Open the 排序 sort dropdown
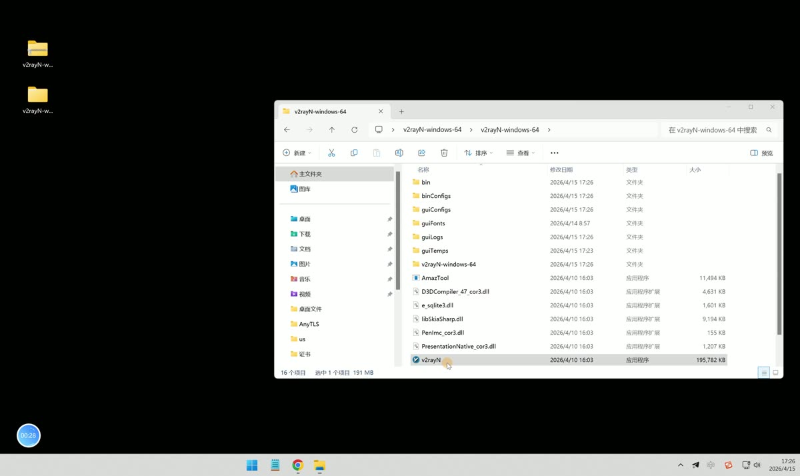The height and width of the screenshot is (476, 800). pyautogui.click(x=478, y=153)
